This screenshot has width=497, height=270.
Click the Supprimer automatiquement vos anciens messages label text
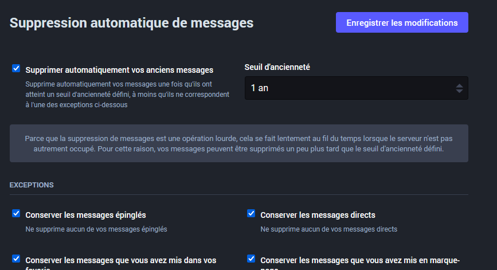[x=119, y=70]
